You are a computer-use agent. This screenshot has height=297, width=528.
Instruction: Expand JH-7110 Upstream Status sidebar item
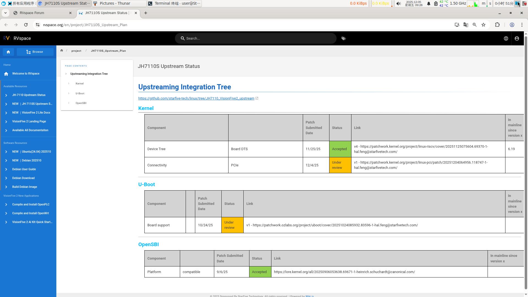[x=6, y=95]
